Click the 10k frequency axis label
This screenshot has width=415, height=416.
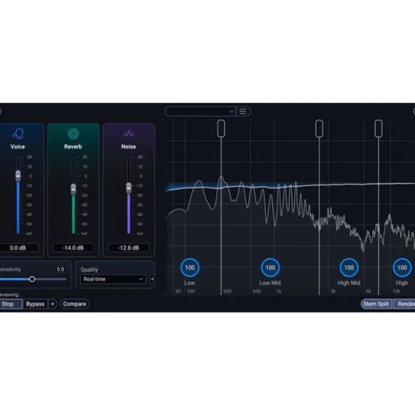point(396,291)
